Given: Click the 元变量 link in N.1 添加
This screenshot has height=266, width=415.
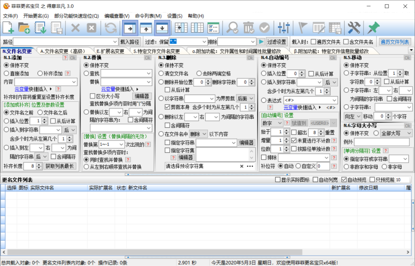Looking at the screenshot, I should 22,89.
